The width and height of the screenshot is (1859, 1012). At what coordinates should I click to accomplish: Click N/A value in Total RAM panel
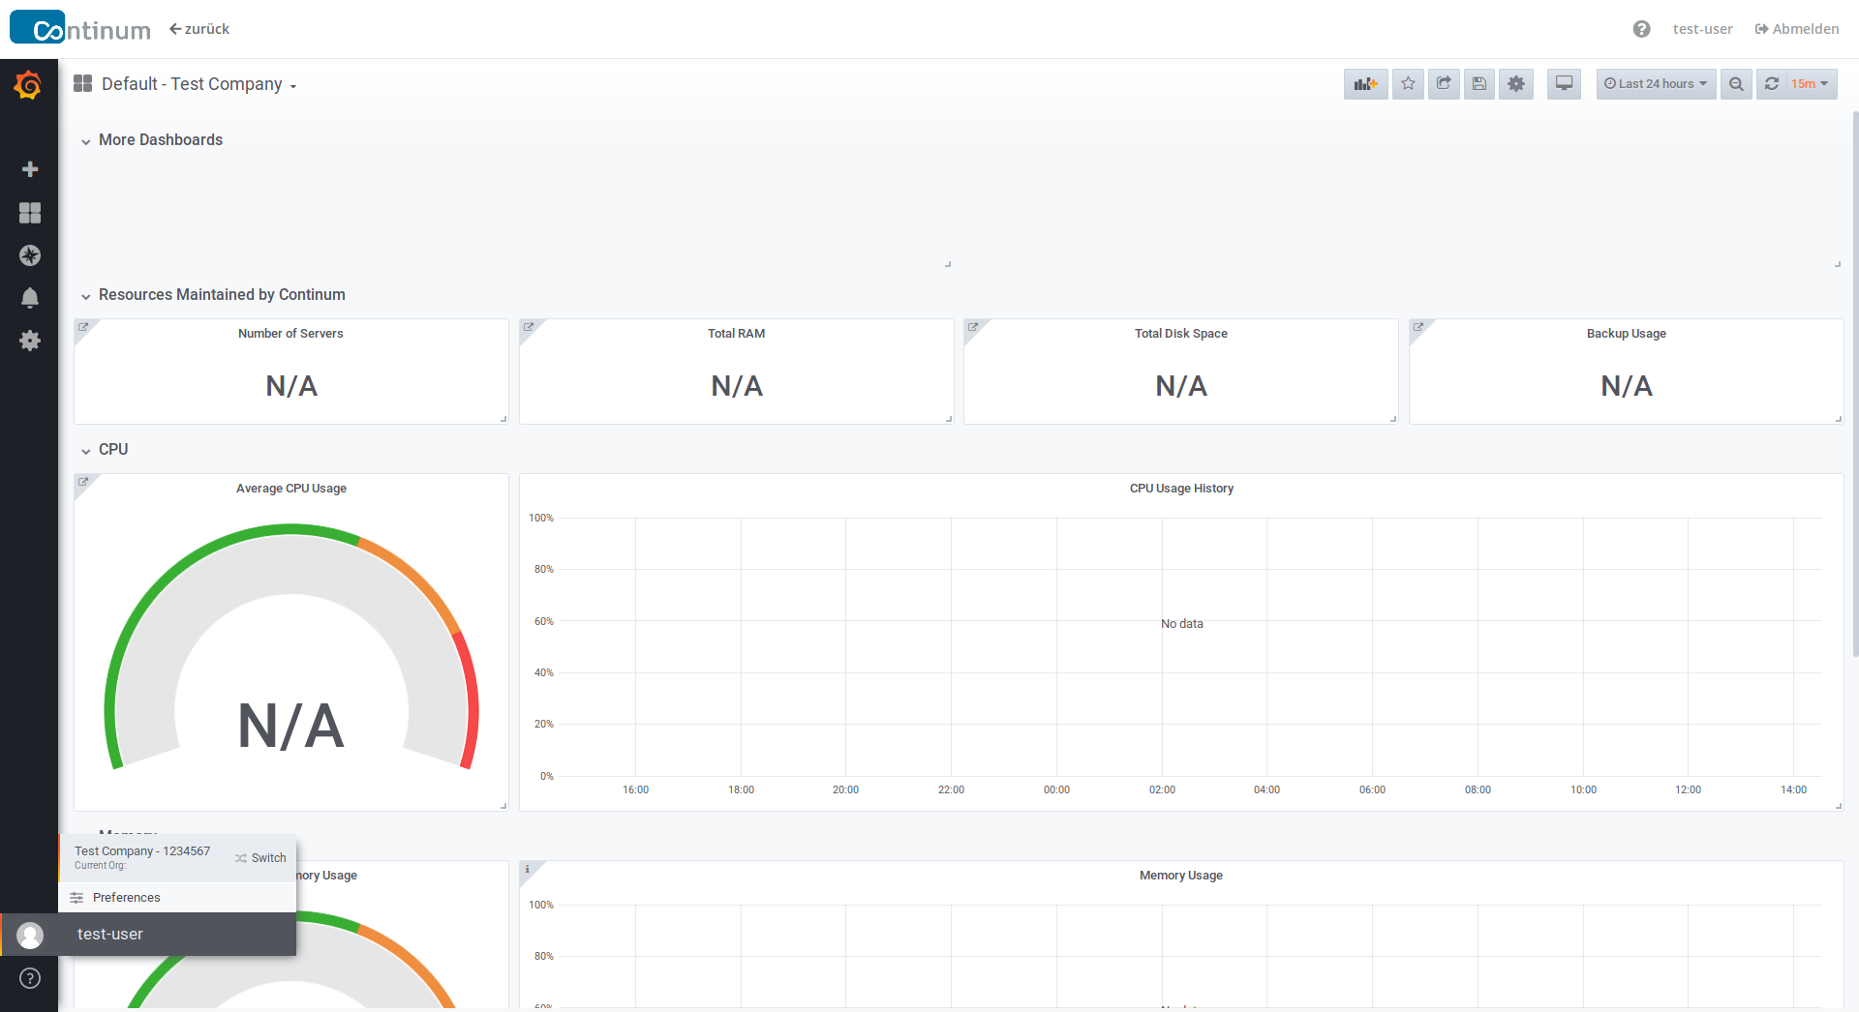pyautogui.click(x=737, y=386)
